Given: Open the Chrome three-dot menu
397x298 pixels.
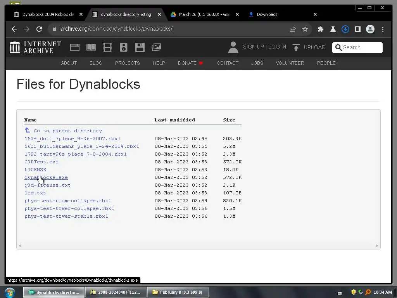Looking at the screenshot, I should click(x=383, y=29).
